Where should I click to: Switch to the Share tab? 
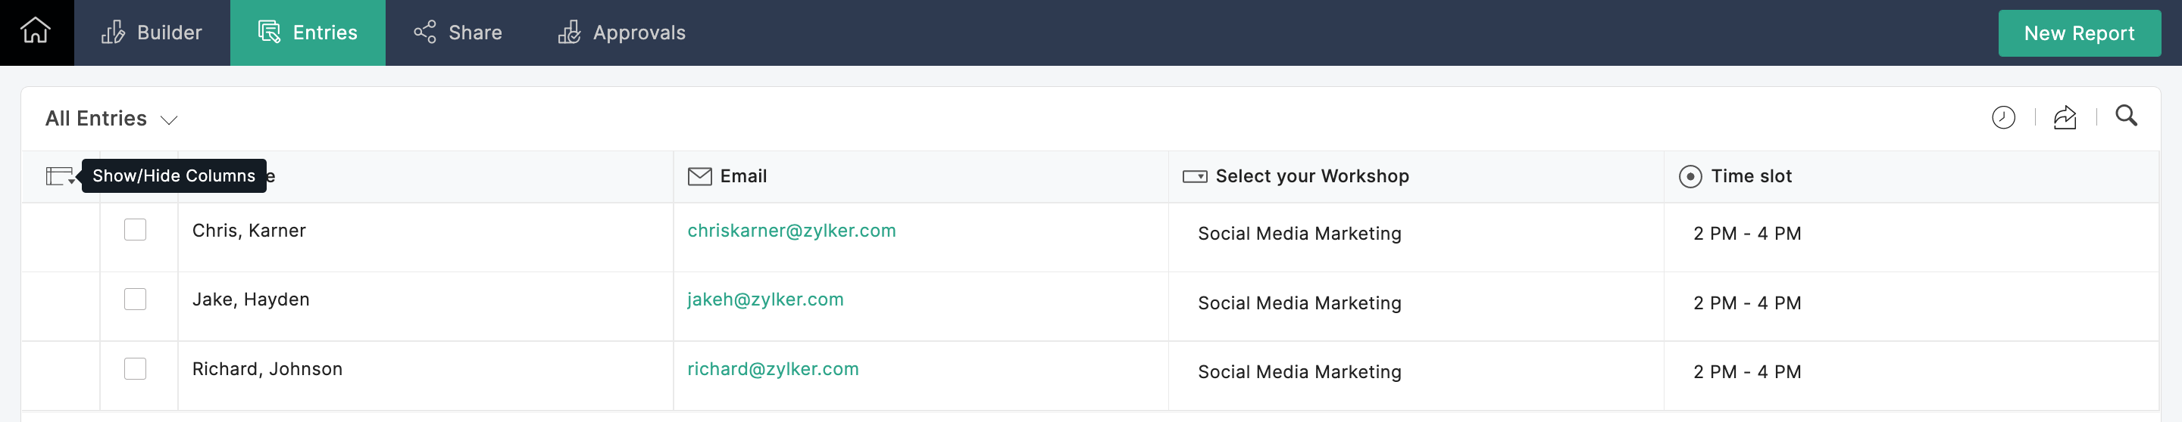(458, 33)
